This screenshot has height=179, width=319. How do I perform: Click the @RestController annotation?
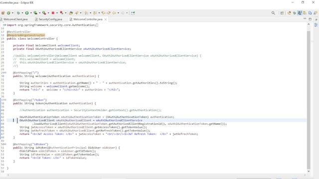point(18,32)
